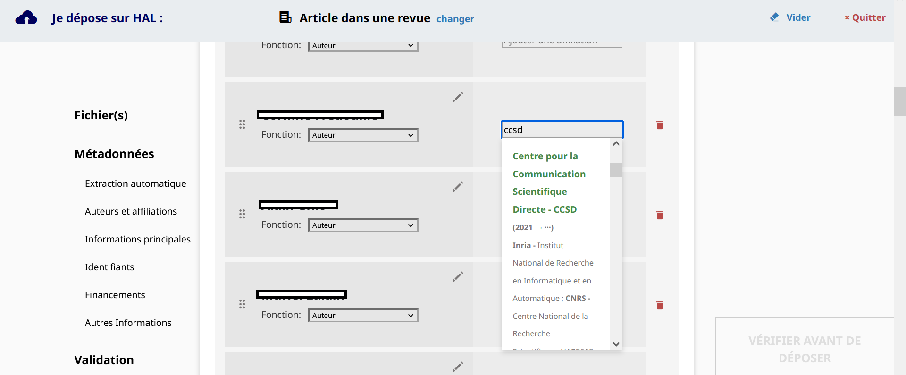Click the page vertical scrollbar thumb
Image resolution: width=906 pixels, height=375 pixels.
coord(899,101)
